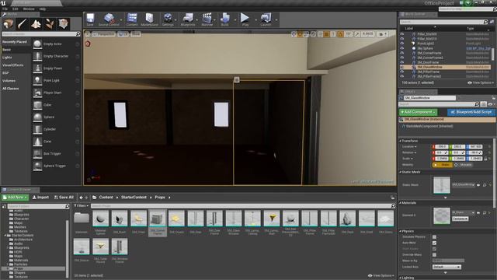Click the Save toolbar icon
Viewport: 497px width, 280px height.
coord(90,19)
